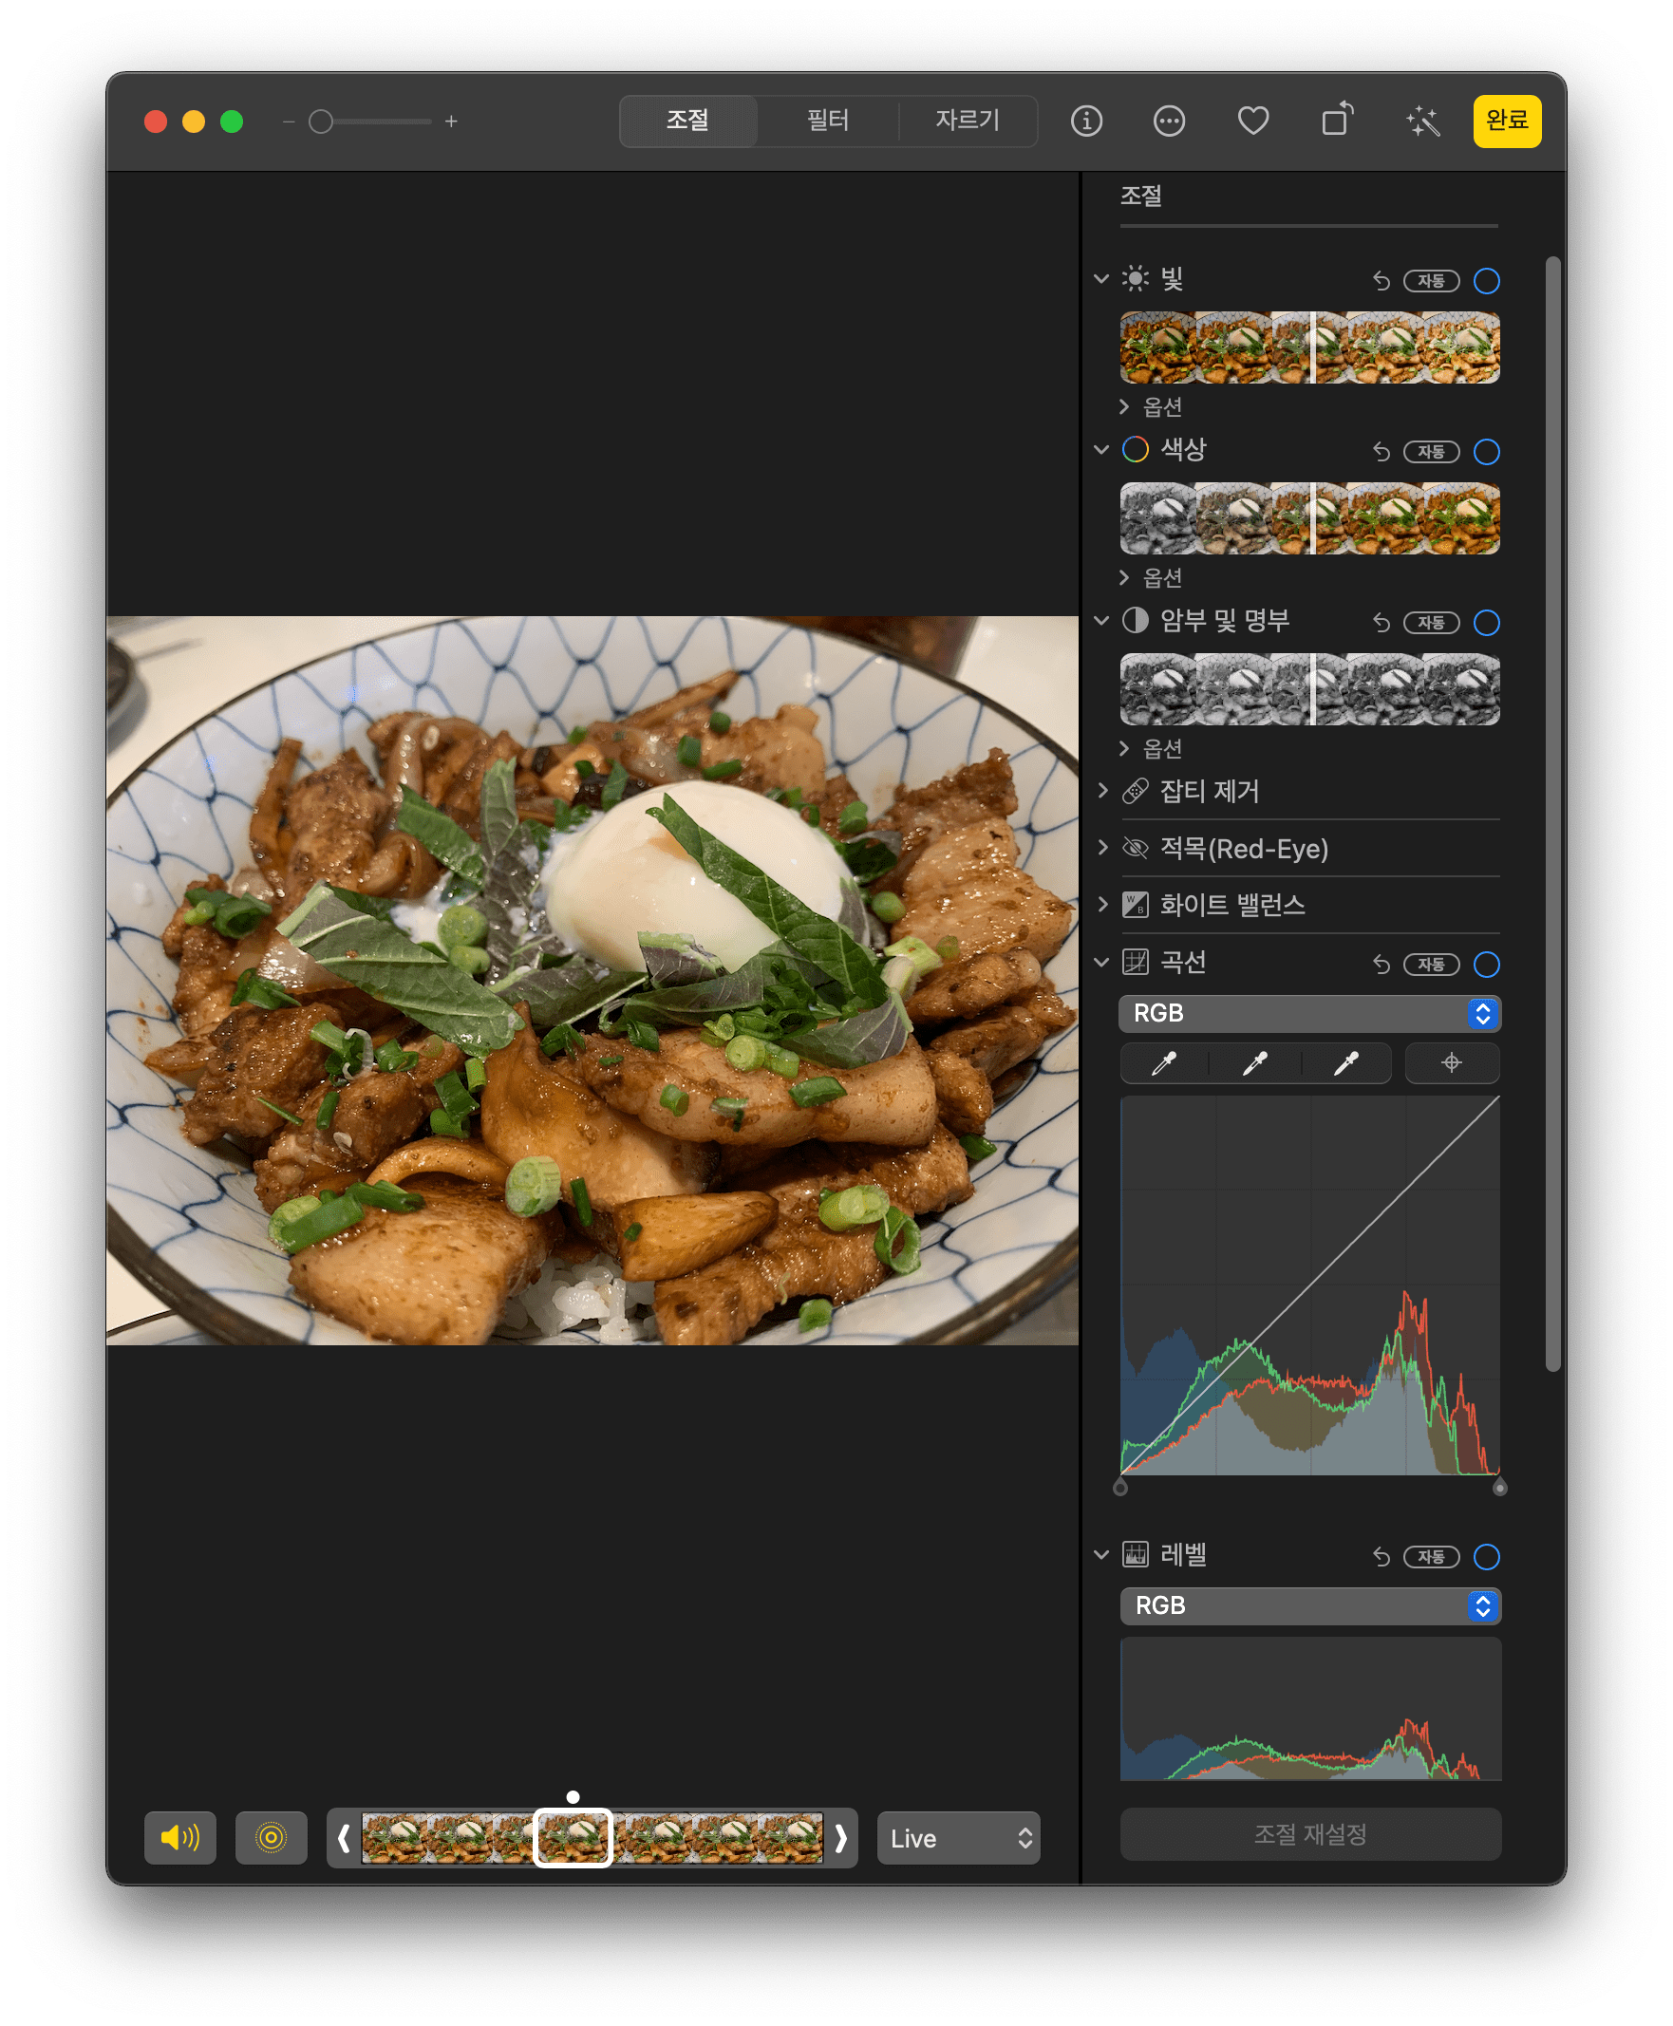Click the left bracket of frame trimmer
This screenshot has width=1673, height=2026.
344,1839
